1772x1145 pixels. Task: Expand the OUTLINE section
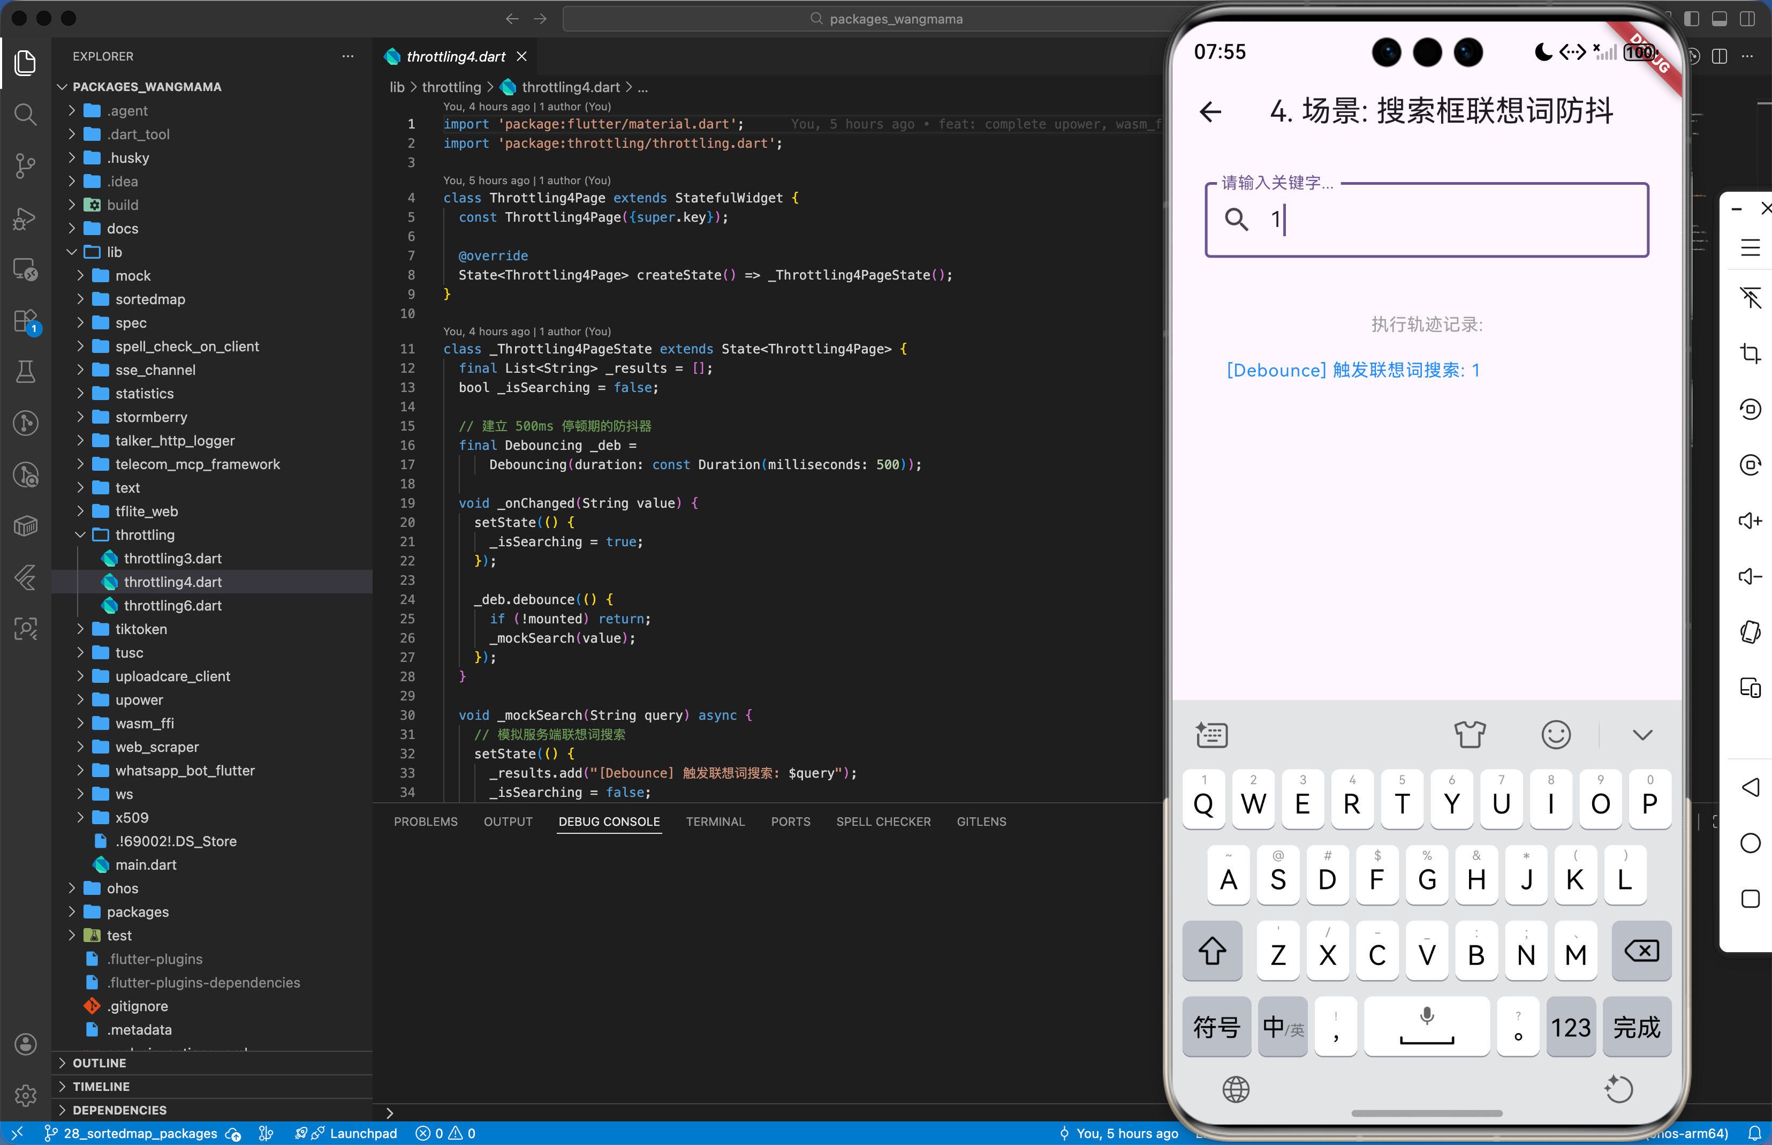99,1063
